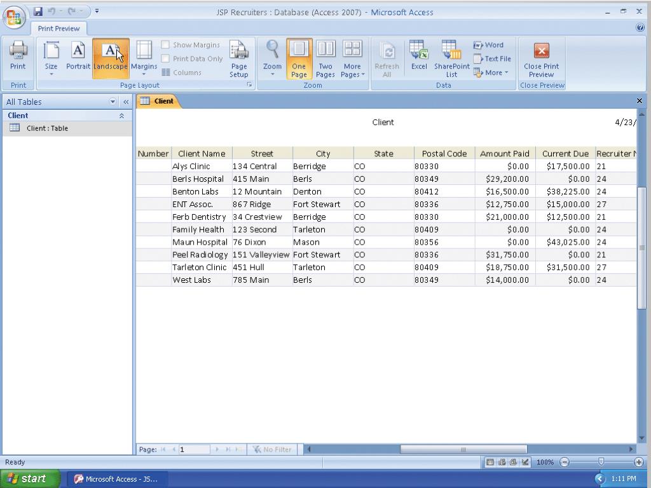Switch to Datasheet View from status bar
Screen dimensions: 651x488
490,462
